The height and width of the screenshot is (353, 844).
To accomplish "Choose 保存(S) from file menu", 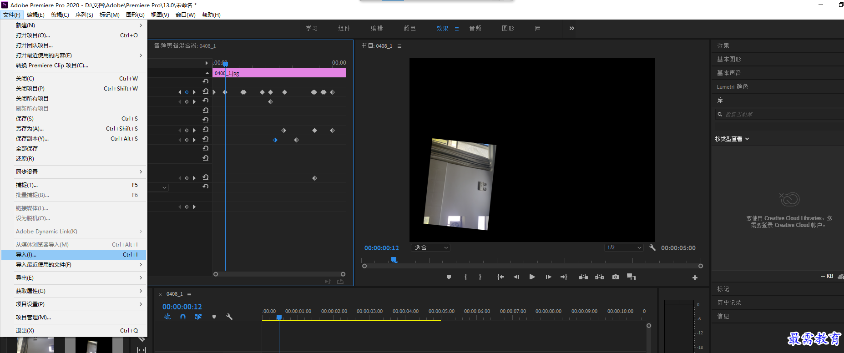I will click(74, 118).
